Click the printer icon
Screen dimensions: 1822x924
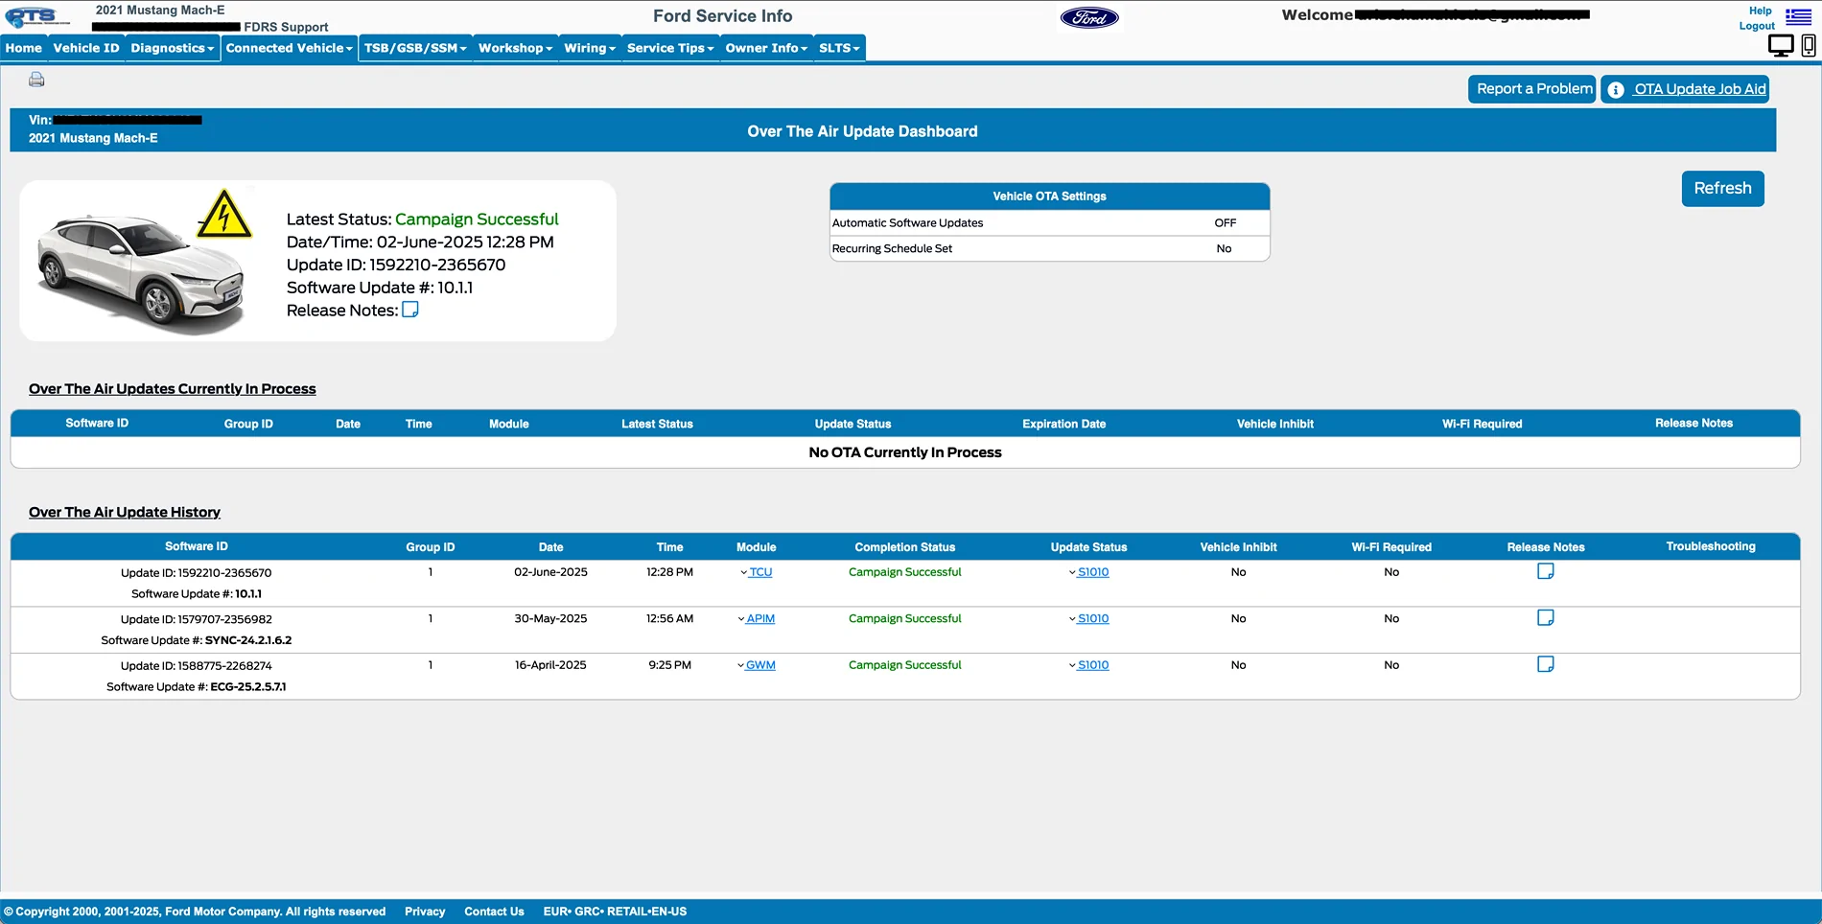[x=36, y=80]
